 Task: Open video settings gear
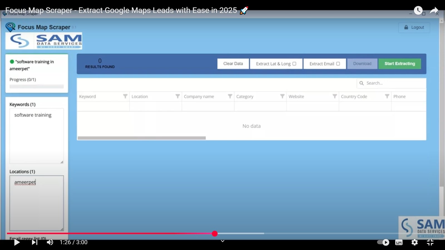(x=414, y=242)
